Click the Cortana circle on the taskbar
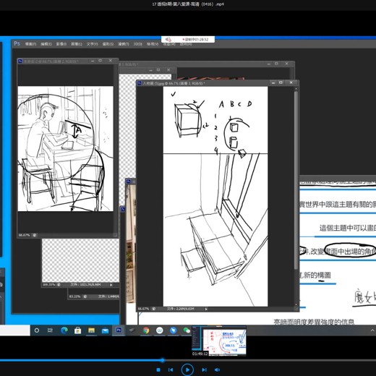Screen dimensions: 376x376 pos(37,330)
